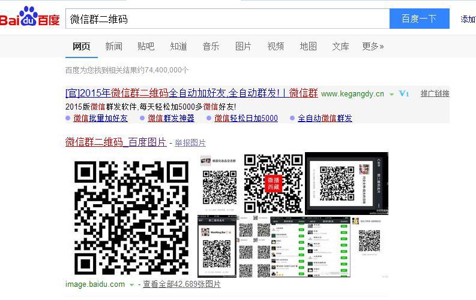The height and width of the screenshot is (300, 476).
Task: Expand the 更多» menu
Action: [x=373, y=46]
